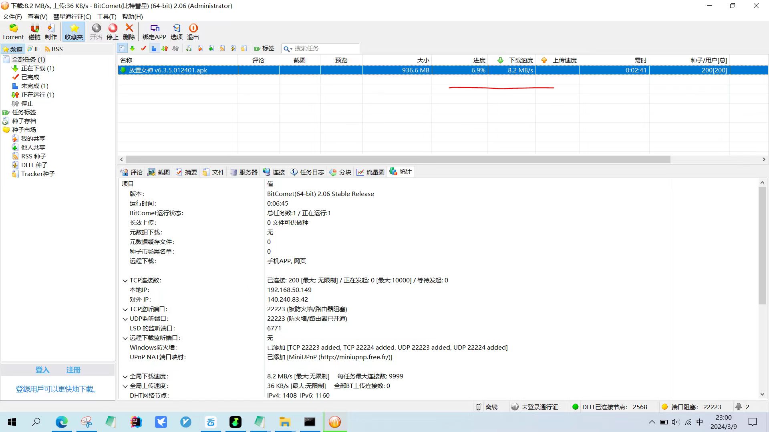This screenshot has height=432, width=769.
Task: Select 种子存档 in the sidebar
Action: point(24,121)
